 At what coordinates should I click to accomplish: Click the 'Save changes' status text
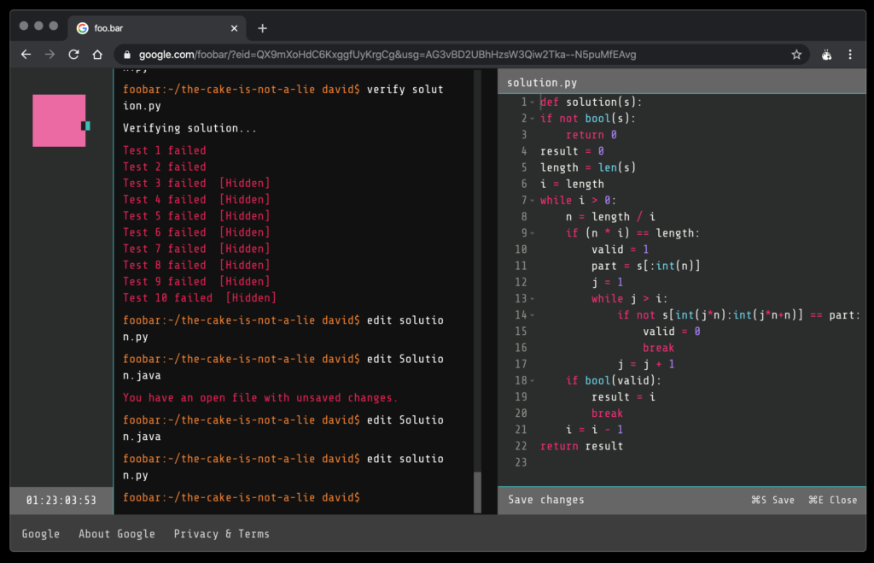pos(546,500)
